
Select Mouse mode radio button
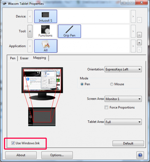tap(112, 84)
